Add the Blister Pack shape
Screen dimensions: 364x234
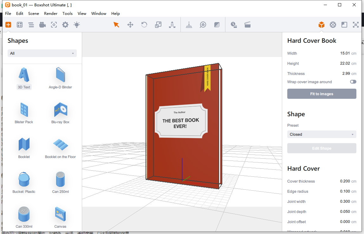coord(24,113)
